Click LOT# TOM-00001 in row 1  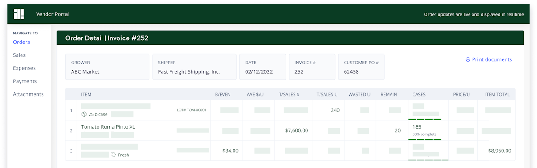click(x=192, y=110)
